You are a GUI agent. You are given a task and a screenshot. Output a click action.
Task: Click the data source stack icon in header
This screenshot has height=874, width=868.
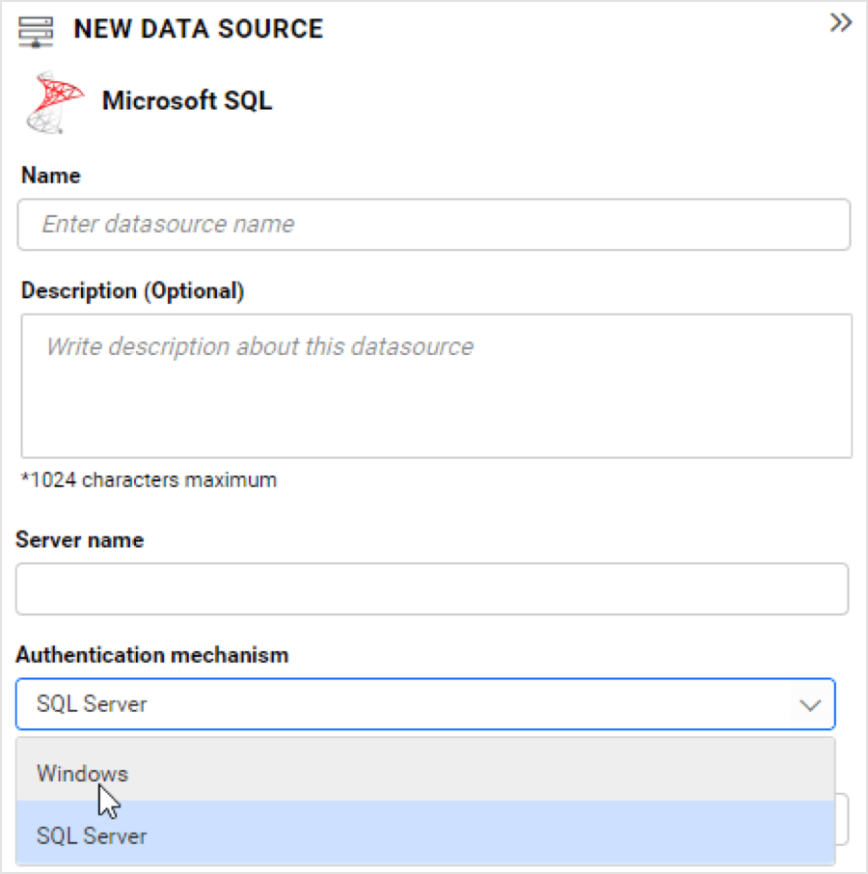[x=35, y=29]
